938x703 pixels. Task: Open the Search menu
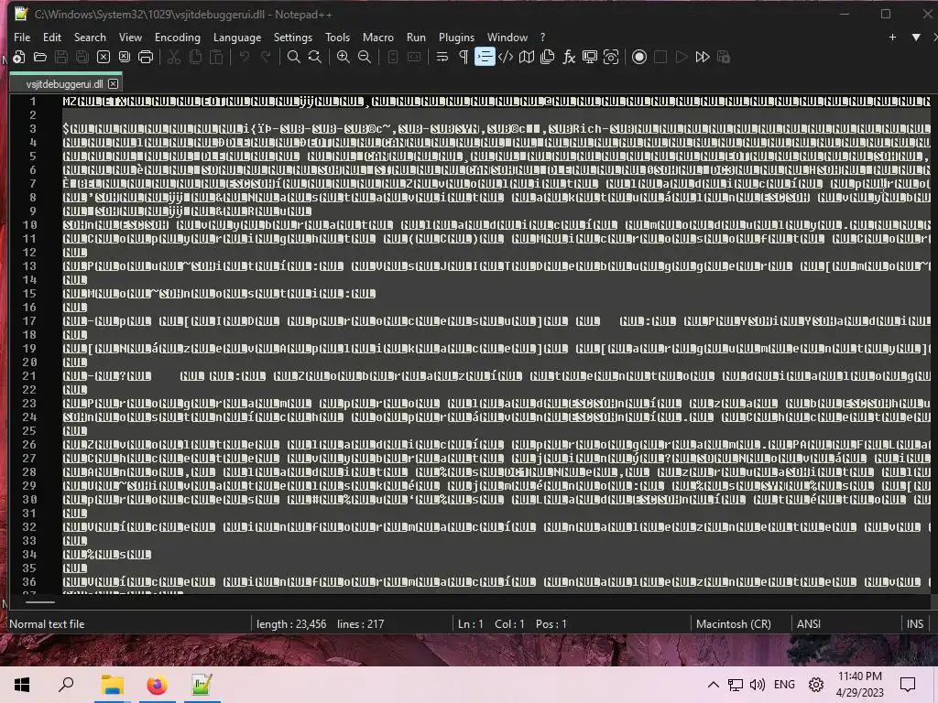(x=90, y=37)
